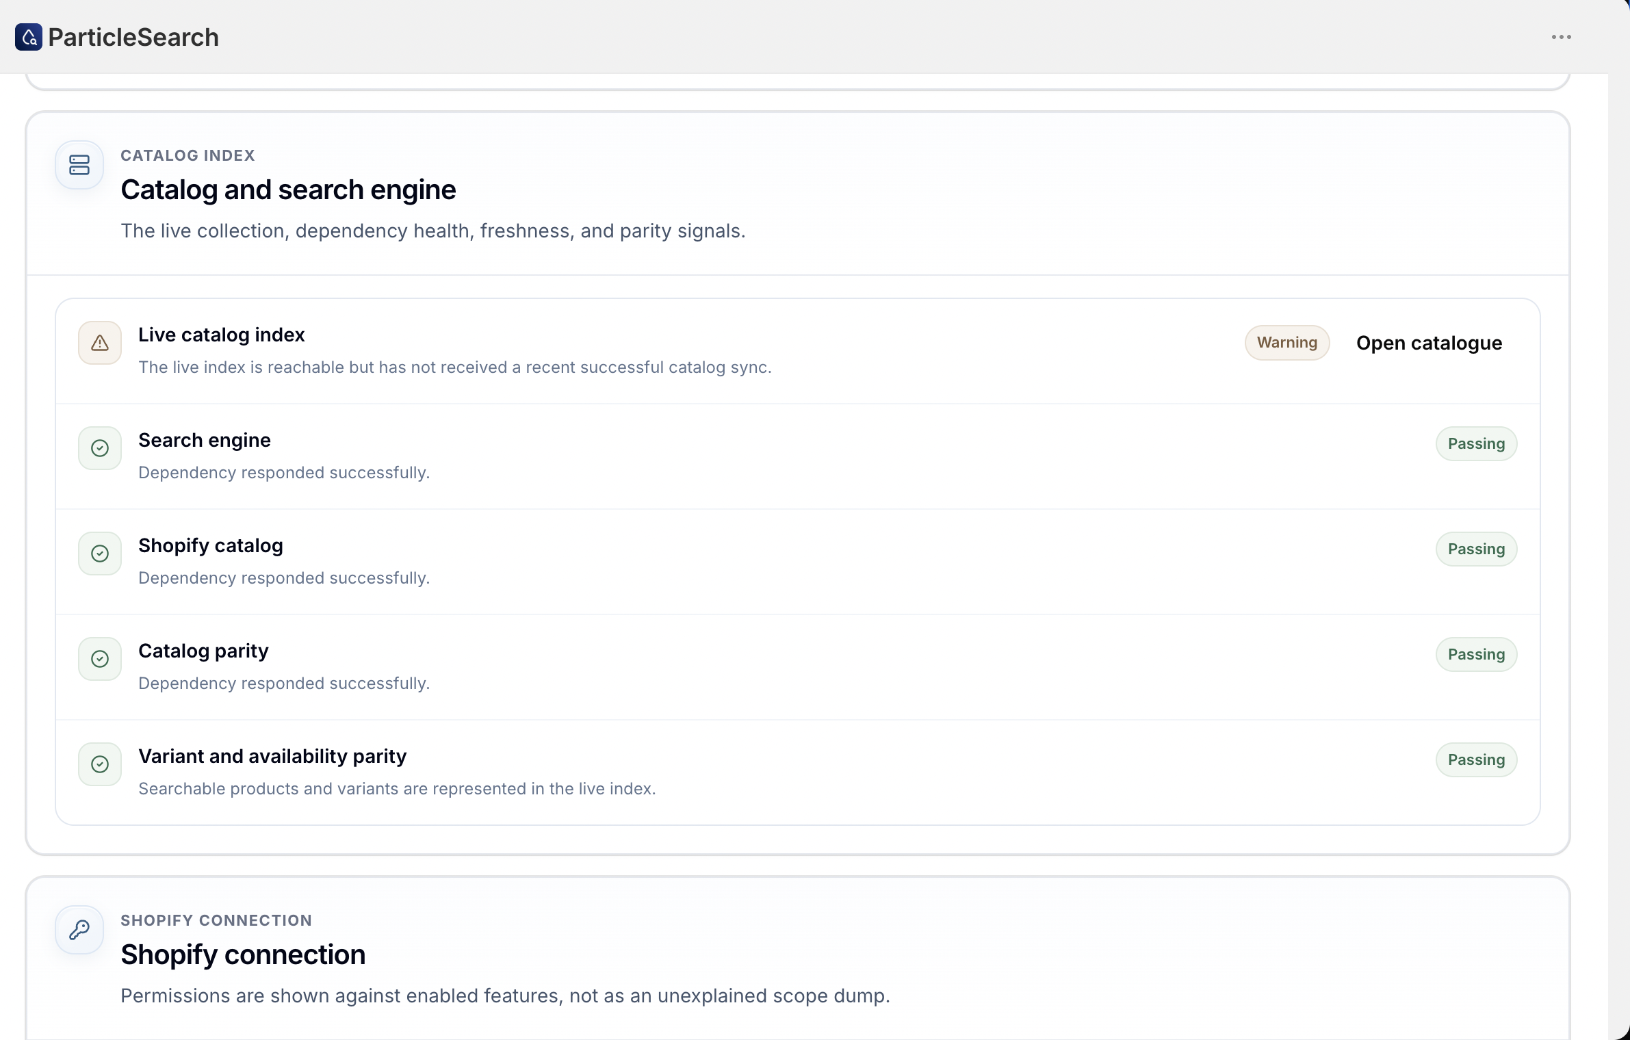Viewport: 1630px width, 1040px height.
Task: Open the three-dot more options menu
Action: click(1561, 37)
